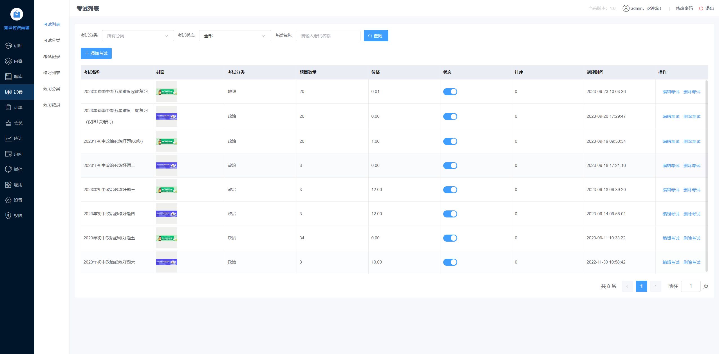
Task: Click the red 退出 power icon
Action: tap(701, 8)
